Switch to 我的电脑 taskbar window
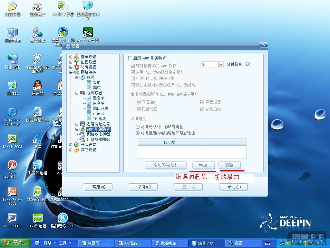The height and width of the screenshot is (248, 330). [x=169, y=243]
